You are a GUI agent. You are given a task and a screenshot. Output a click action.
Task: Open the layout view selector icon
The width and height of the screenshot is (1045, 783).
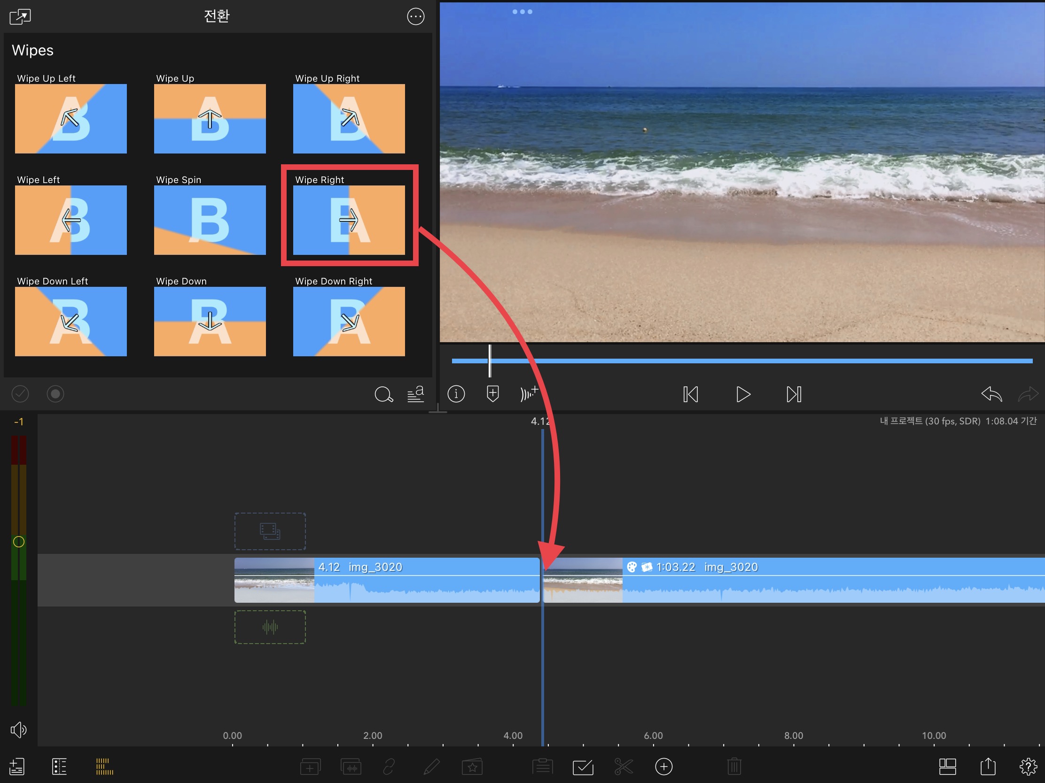947,767
